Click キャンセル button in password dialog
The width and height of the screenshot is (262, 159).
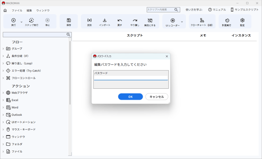pyautogui.click(x=157, y=97)
